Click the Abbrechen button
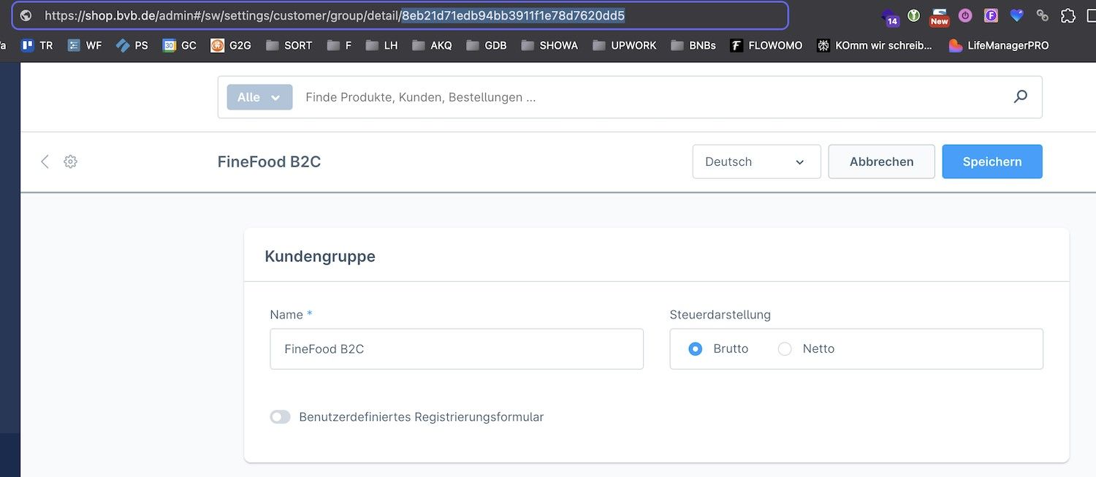1096x477 pixels. 881,161
